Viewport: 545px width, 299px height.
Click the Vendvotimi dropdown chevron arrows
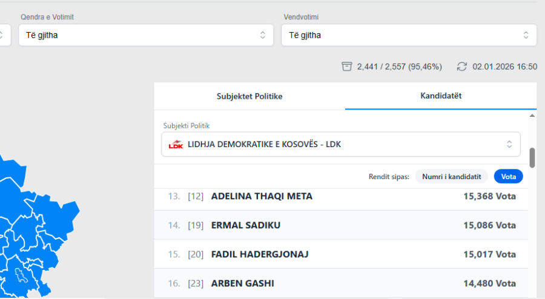tap(526, 35)
